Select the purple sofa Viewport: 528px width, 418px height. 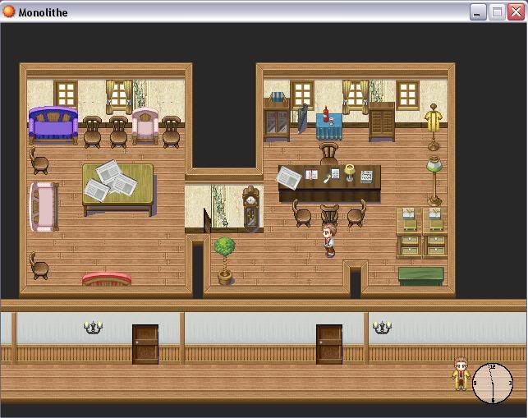point(53,125)
